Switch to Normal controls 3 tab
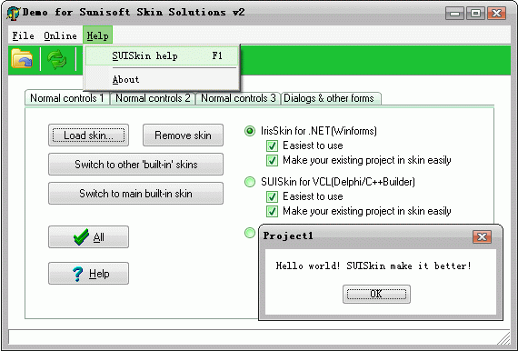 (x=238, y=98)
